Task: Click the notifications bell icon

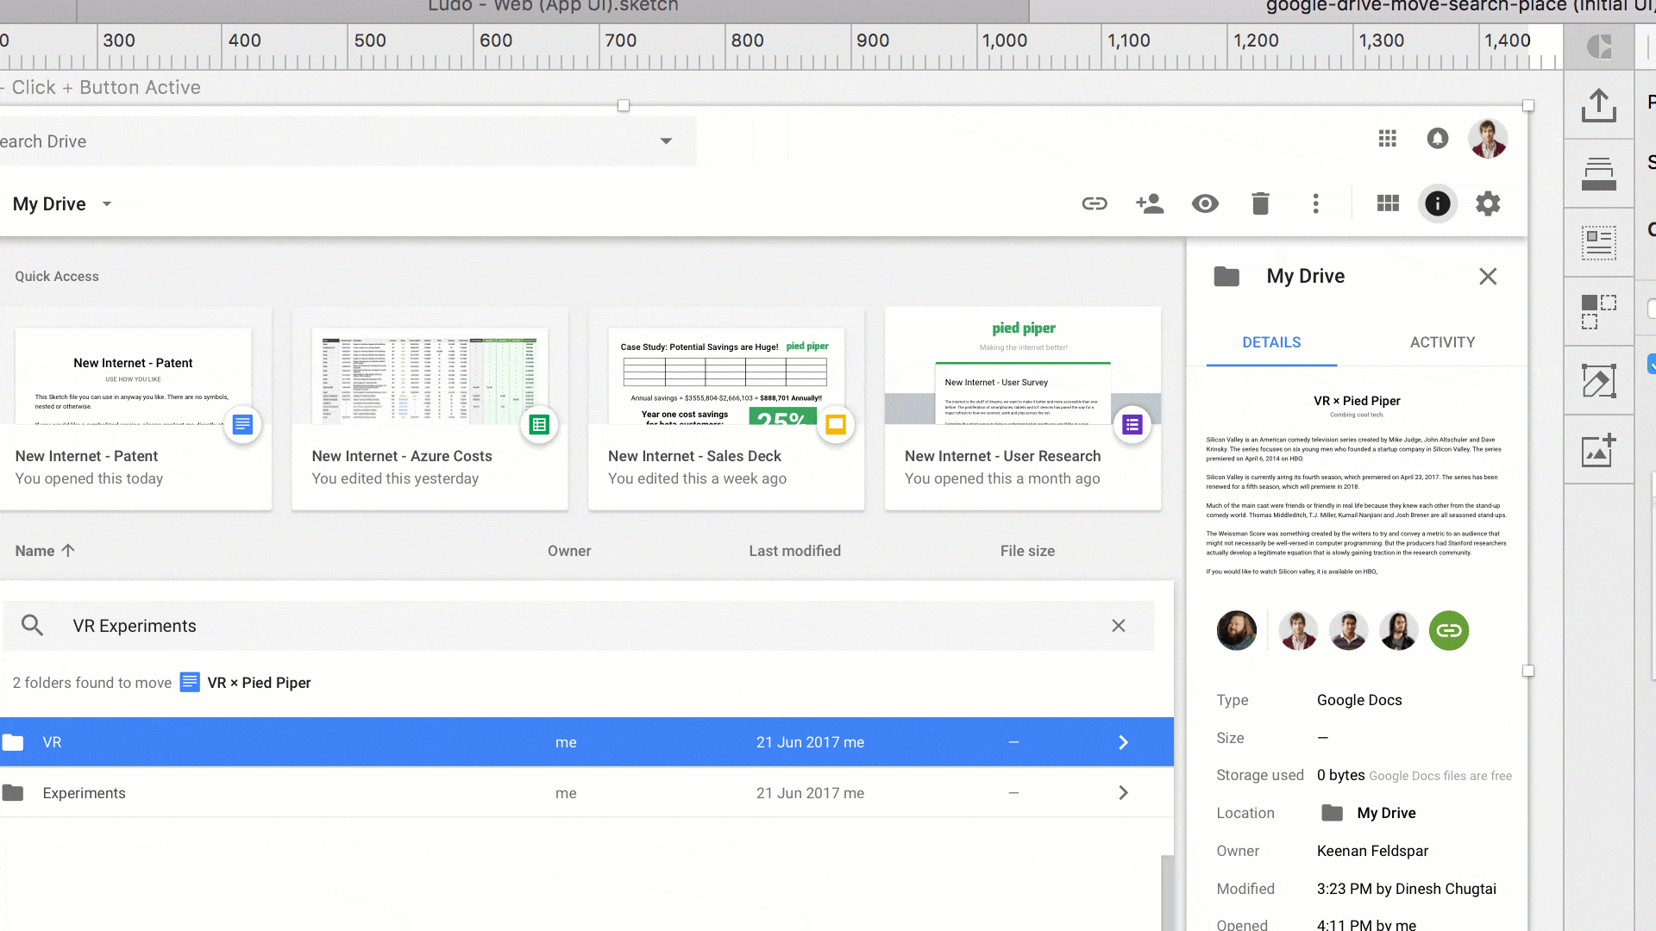Action: (x=1437, y=139)
